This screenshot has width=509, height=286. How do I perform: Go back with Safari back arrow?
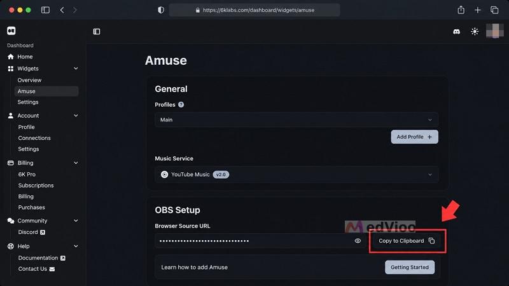[62, 10]
